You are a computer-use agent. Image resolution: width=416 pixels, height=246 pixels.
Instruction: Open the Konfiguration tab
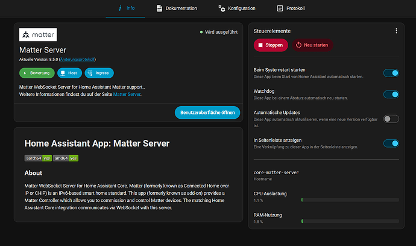237,8
